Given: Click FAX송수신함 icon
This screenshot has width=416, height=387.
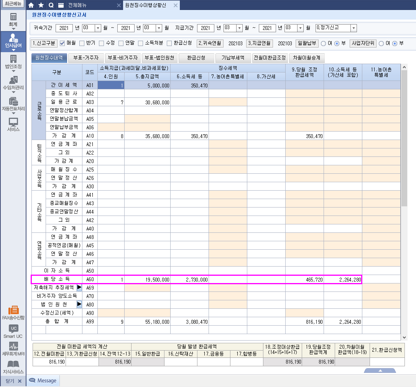Looking at the screenshot, I should click(x=13, y=313).
